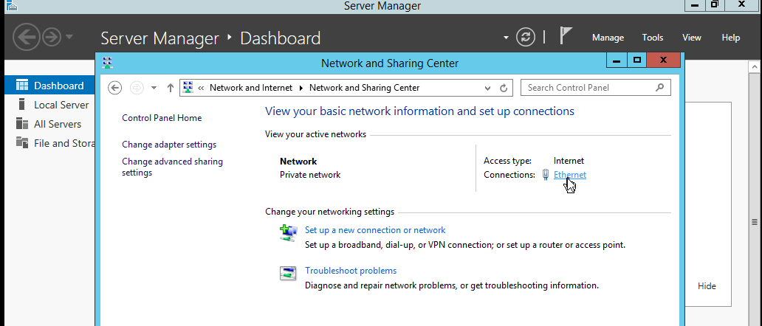The width and height of the screenshot is (762, 326).
Task: Click the new connection setup icon
Action: click(x=288, y=232)
